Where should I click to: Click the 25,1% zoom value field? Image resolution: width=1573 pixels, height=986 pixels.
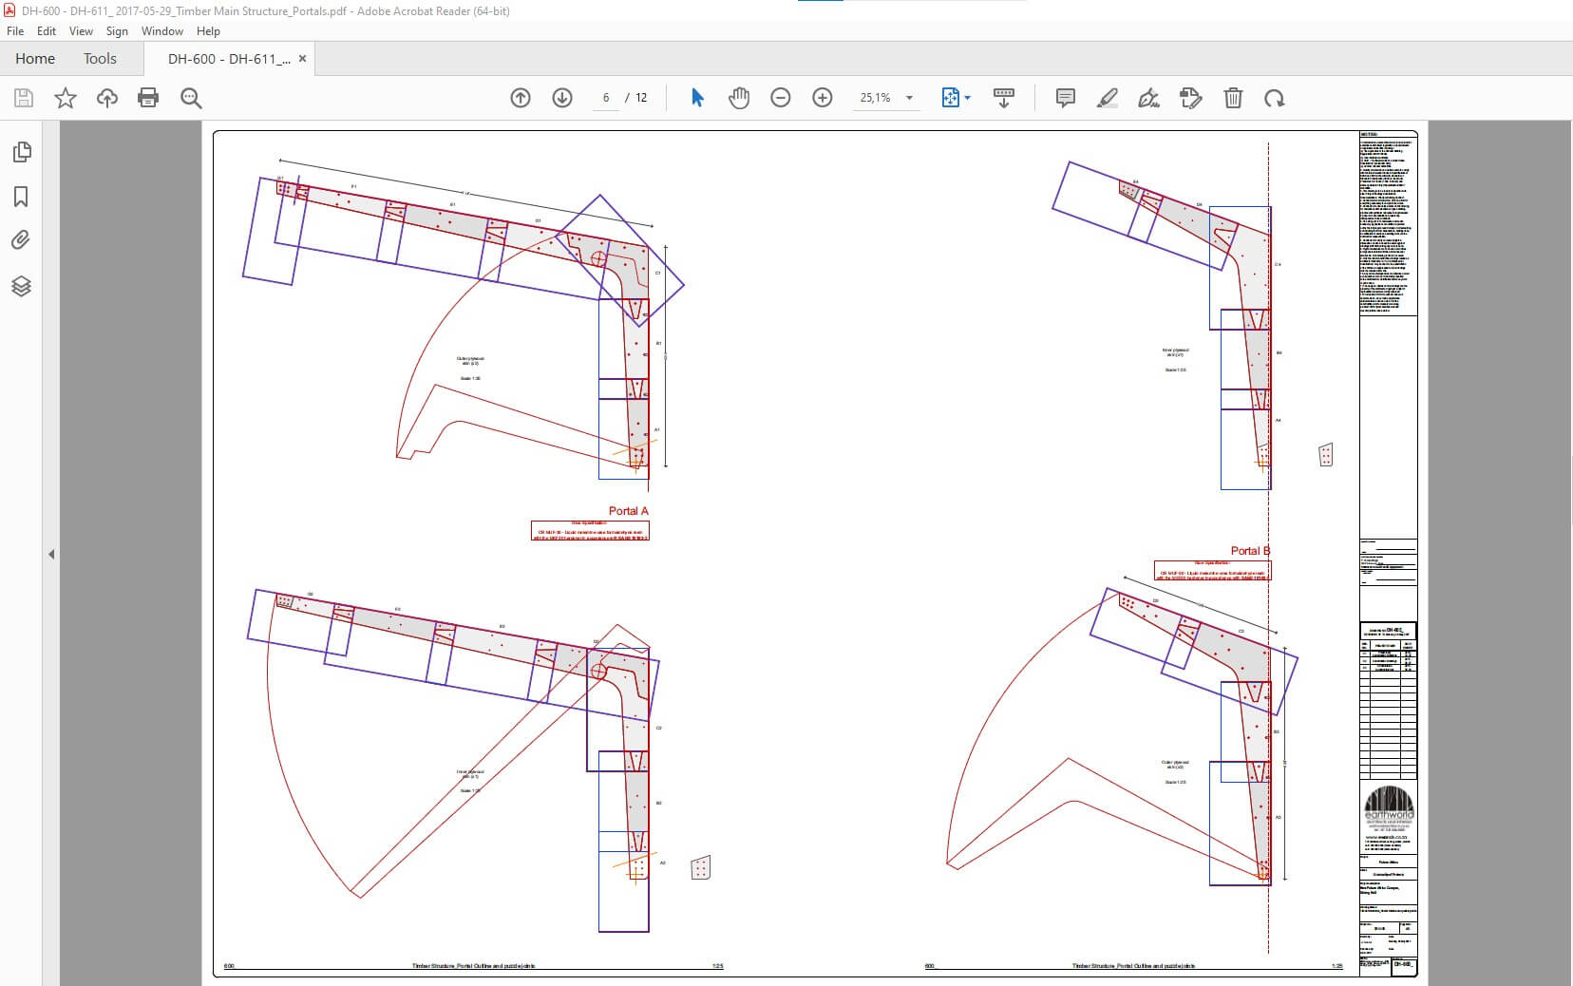coord(876,98)
